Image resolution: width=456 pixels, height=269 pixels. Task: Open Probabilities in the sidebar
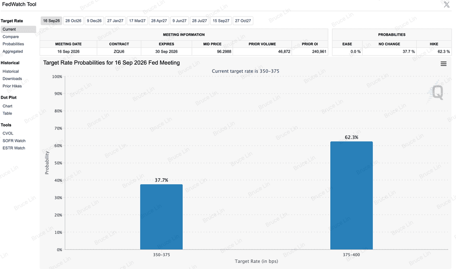tap(13, 44)
